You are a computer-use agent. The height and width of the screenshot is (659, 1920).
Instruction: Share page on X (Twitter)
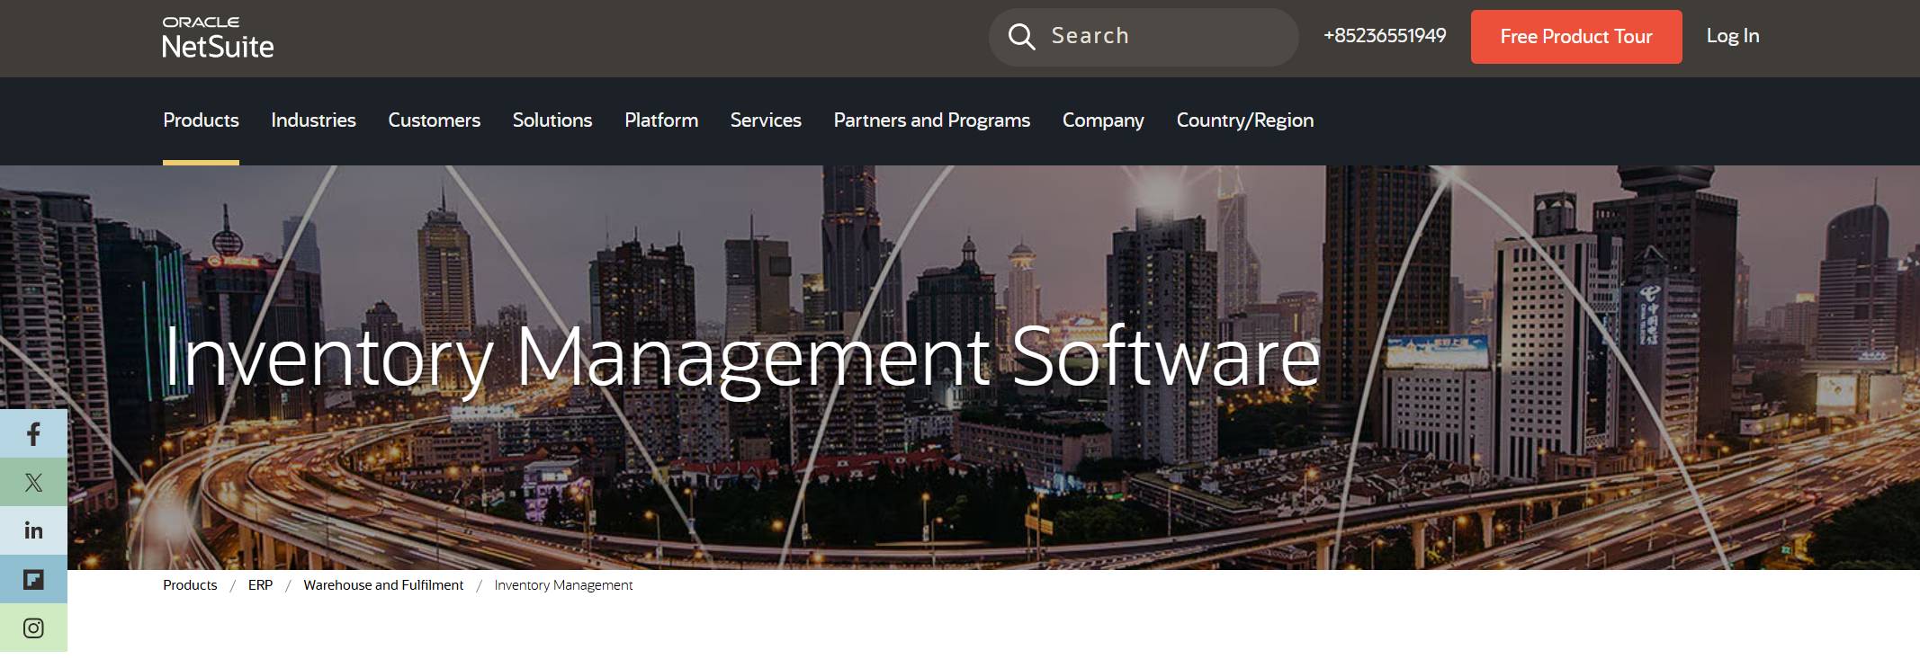(x=33, y=483)
